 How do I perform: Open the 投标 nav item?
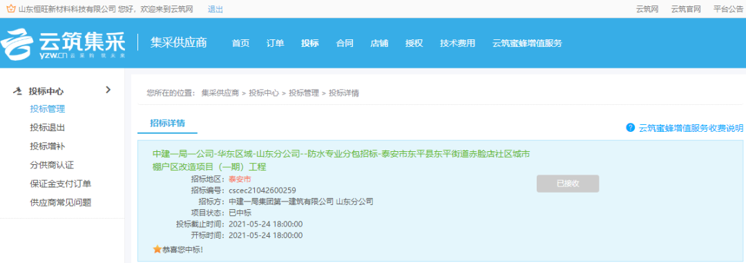tap(310, 43)
